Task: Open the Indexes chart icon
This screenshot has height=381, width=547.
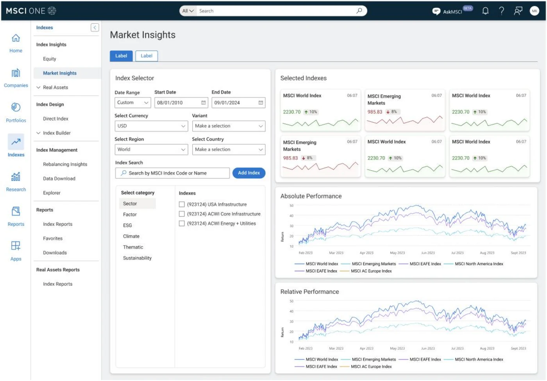Action: click(x=16, y=142)
